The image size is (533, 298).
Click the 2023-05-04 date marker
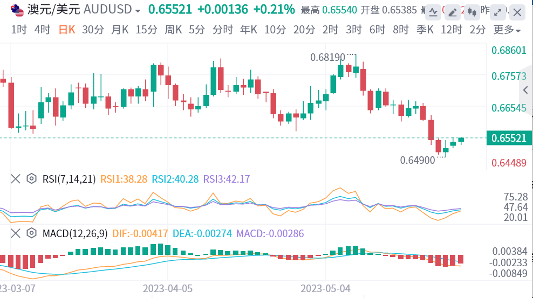(x=325, y=288)
